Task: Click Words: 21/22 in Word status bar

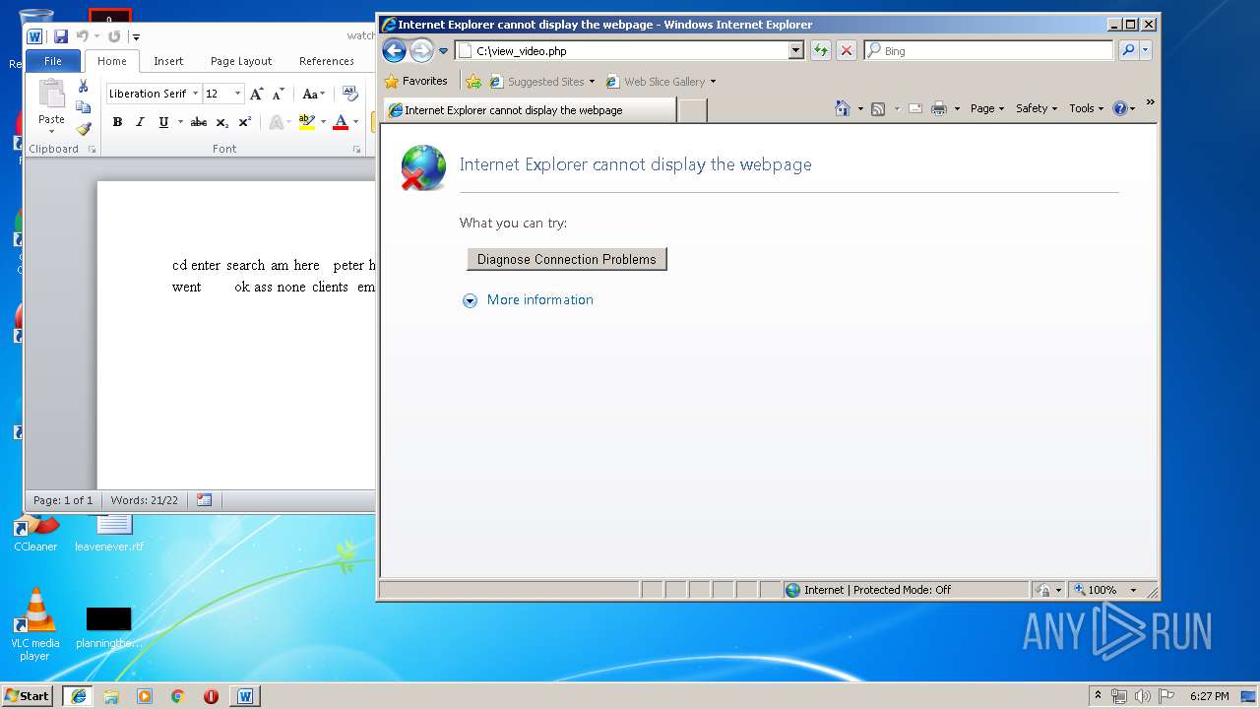Action: (x=144, y=500)
